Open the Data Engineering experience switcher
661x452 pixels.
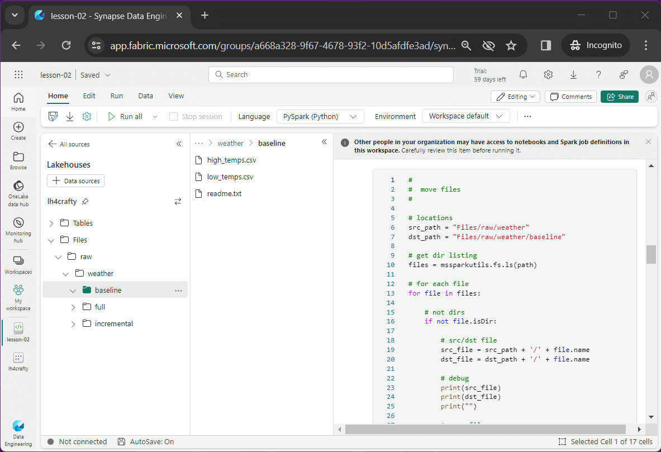pyautogui.click(x=18, y=432)
